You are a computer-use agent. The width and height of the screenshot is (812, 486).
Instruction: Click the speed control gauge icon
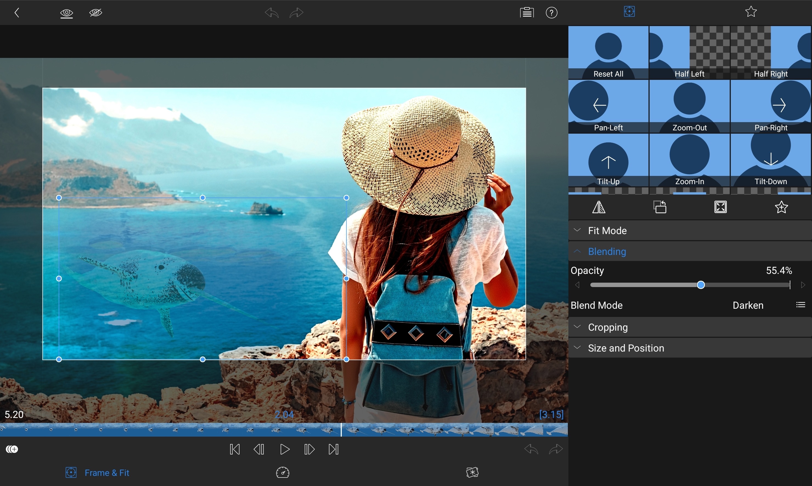click(x=283, y=472)
